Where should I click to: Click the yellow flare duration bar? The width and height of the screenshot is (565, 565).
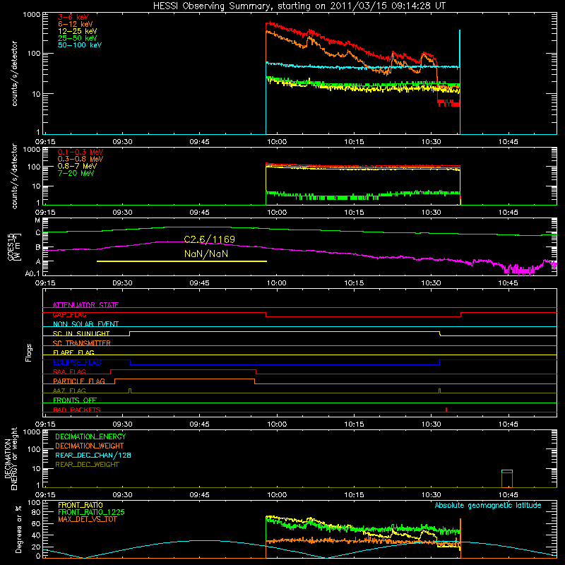182,261
